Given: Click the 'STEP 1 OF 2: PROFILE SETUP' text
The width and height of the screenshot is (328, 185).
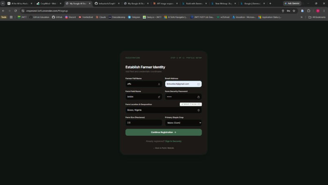Looking at the screenshot, I should [x=186, y=58].
